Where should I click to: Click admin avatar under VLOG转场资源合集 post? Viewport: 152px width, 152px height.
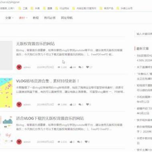coord(19,104)
